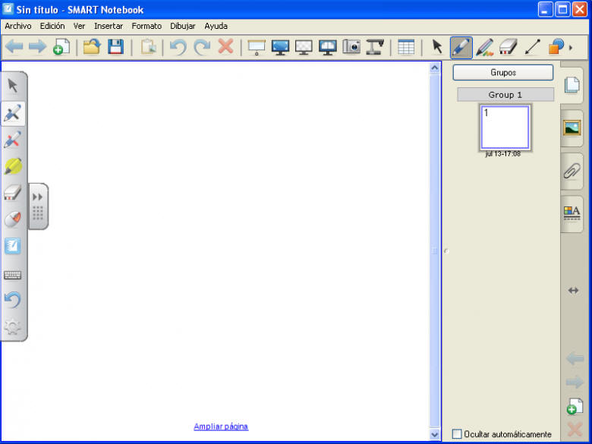Click the page scrollbar up arrow
This screenshot has height=444, width=592.
(x=435, y=68)
